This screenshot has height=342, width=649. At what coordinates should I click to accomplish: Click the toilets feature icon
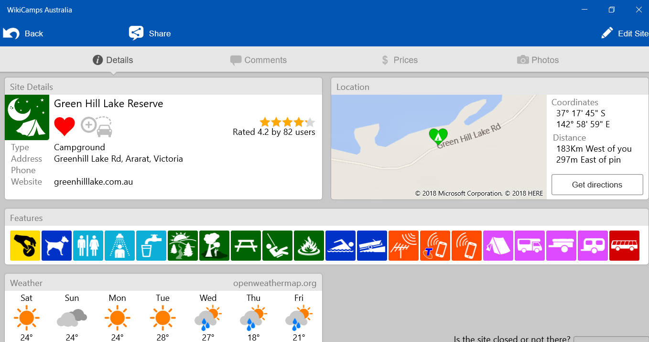pos(88,245)
